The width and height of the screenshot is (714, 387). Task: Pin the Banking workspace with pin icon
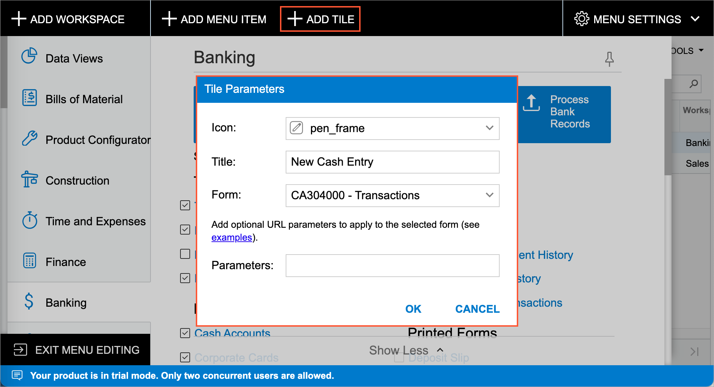609,59
